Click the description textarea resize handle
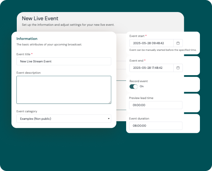Viewport: 212px width, 171px height. tap(110, 102)
